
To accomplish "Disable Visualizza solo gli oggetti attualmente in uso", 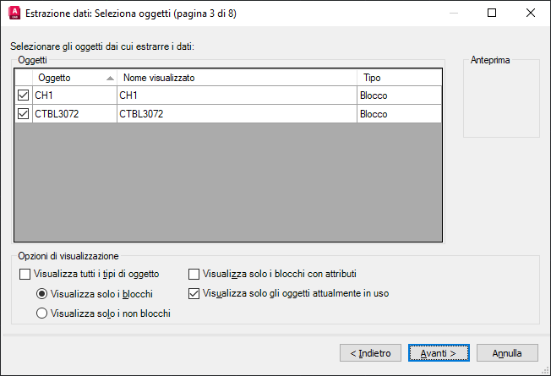I will [194, 294].
